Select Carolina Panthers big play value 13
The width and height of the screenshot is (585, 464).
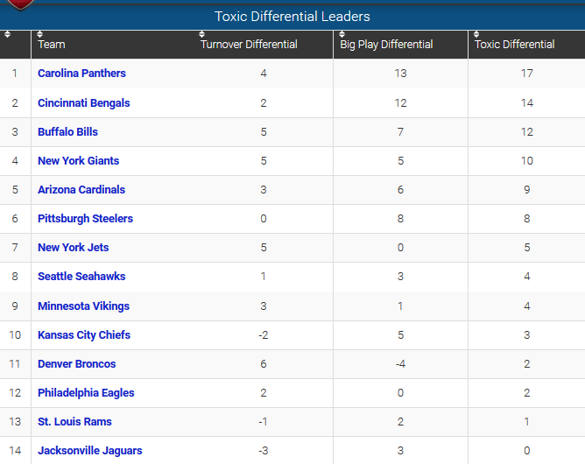click(400, 74)
